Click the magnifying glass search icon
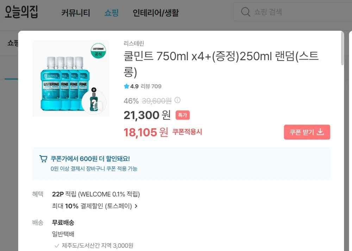Screen dimensions: 352x251 pos(245,12)
